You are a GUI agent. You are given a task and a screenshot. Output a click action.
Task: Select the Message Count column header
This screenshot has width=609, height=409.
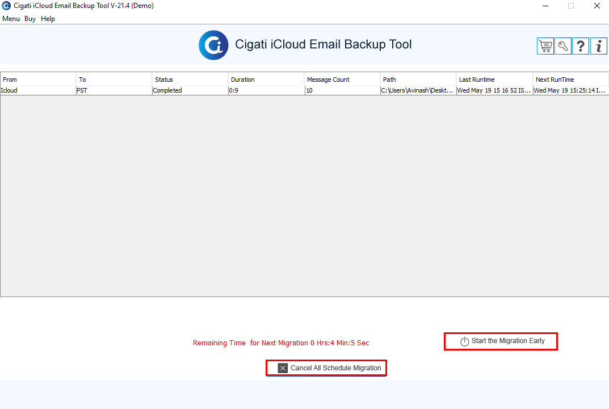pos(342,80)
